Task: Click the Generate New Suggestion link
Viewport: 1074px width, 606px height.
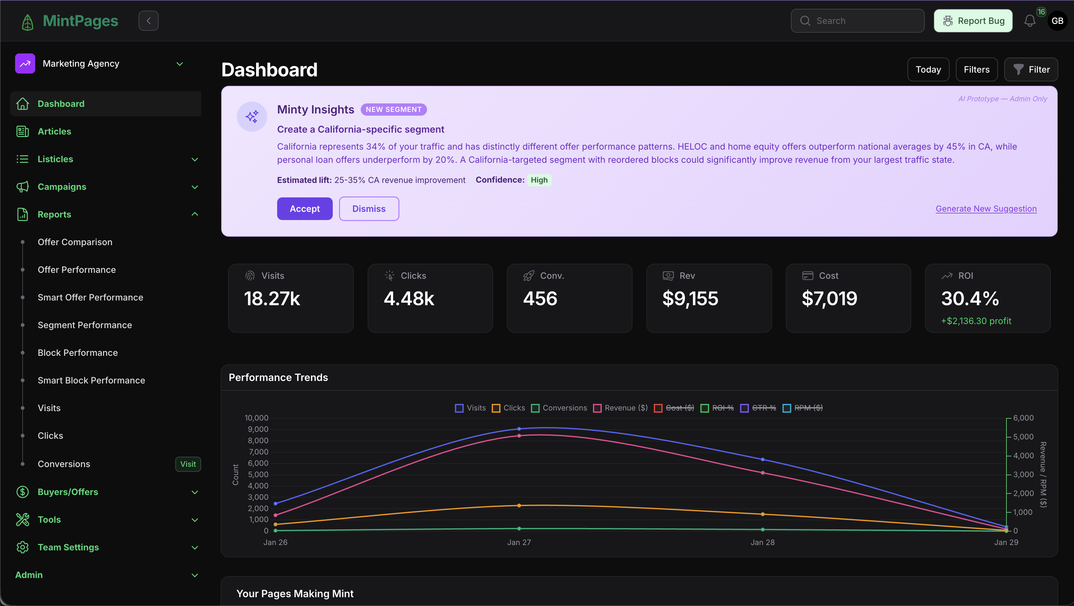Action: click(986, 208)
